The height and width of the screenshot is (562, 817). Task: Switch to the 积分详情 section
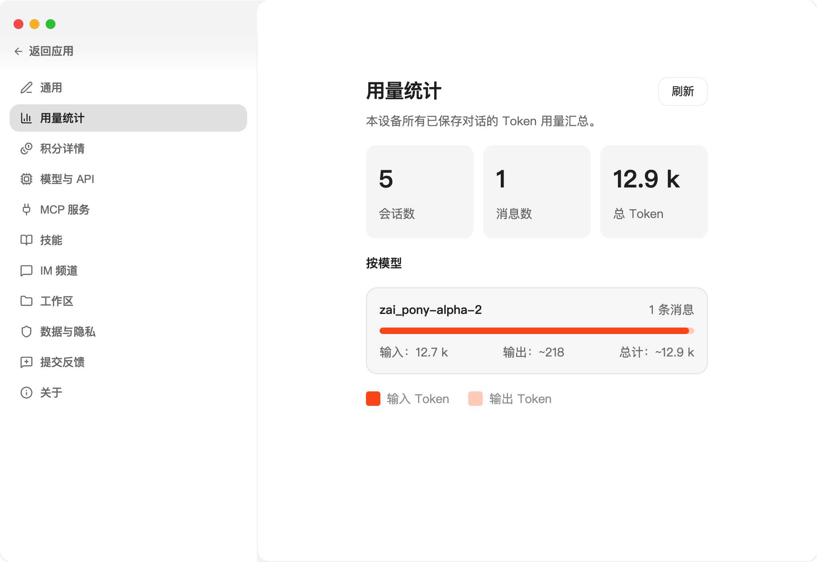[x=62, y=149]
